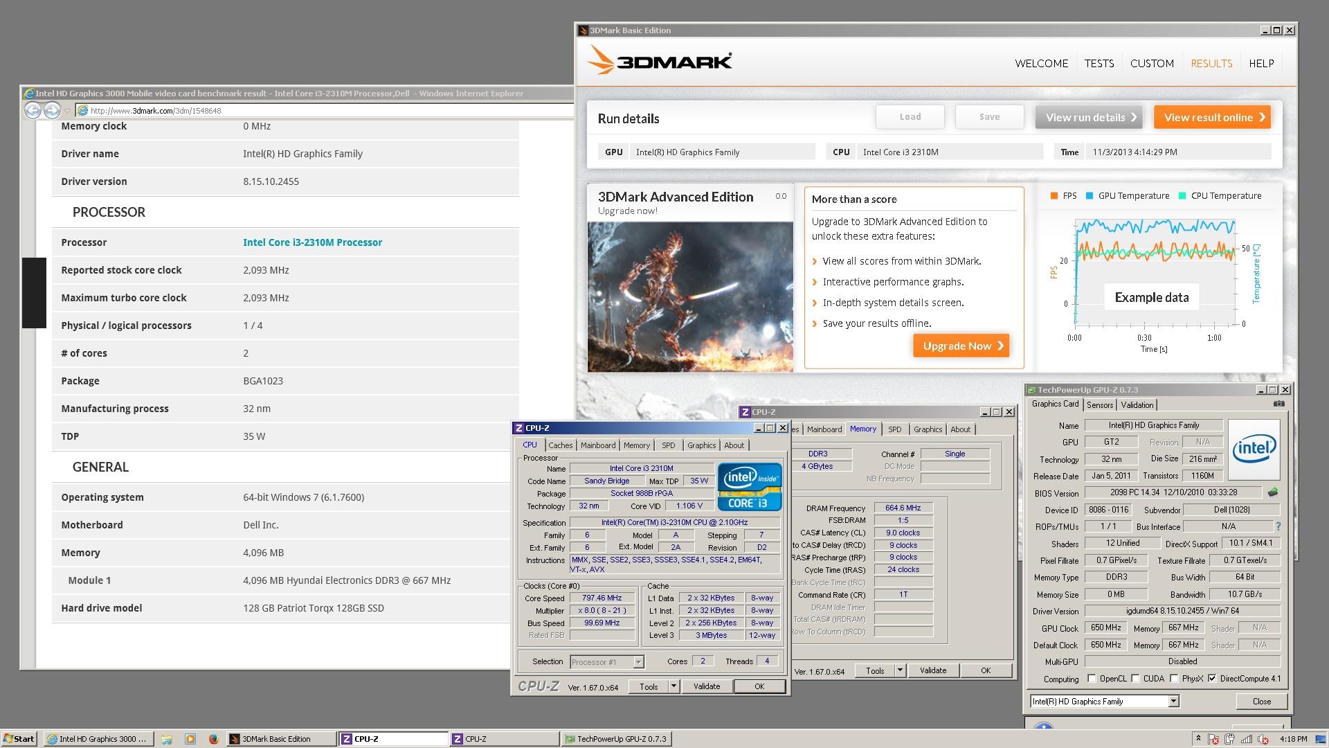
Task: Go to WELCOME page in 3DMark
Action: pos(1041,63)
